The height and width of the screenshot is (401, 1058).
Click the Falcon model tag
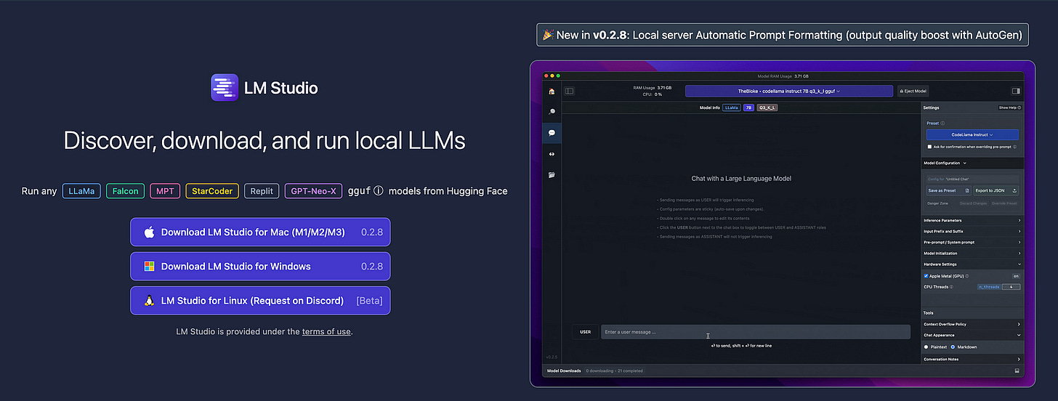pos(125,191)
